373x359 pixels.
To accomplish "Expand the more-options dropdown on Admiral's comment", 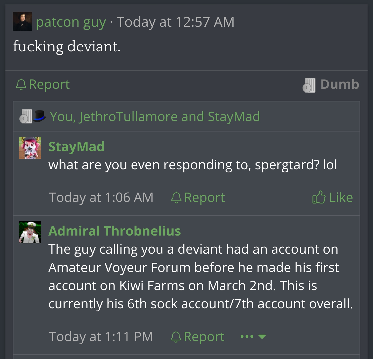I will click(253, 337).
